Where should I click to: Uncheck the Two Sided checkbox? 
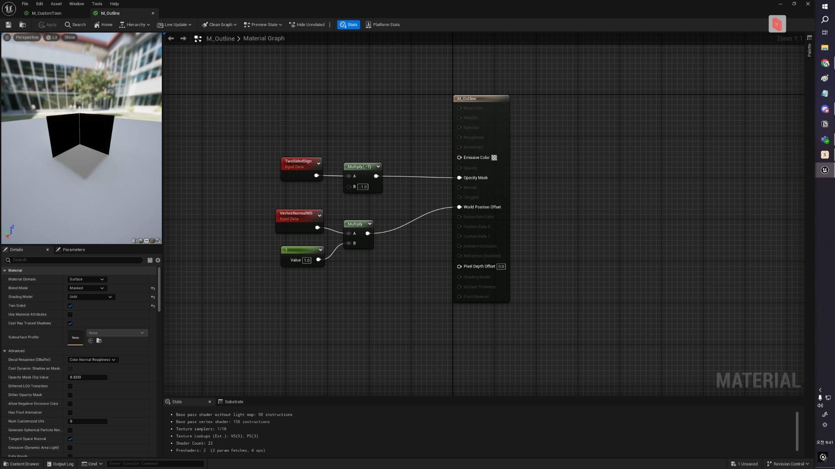70,306
